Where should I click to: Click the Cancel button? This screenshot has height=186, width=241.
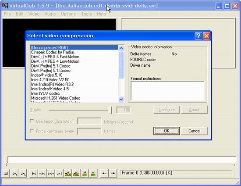coord(194,131)
